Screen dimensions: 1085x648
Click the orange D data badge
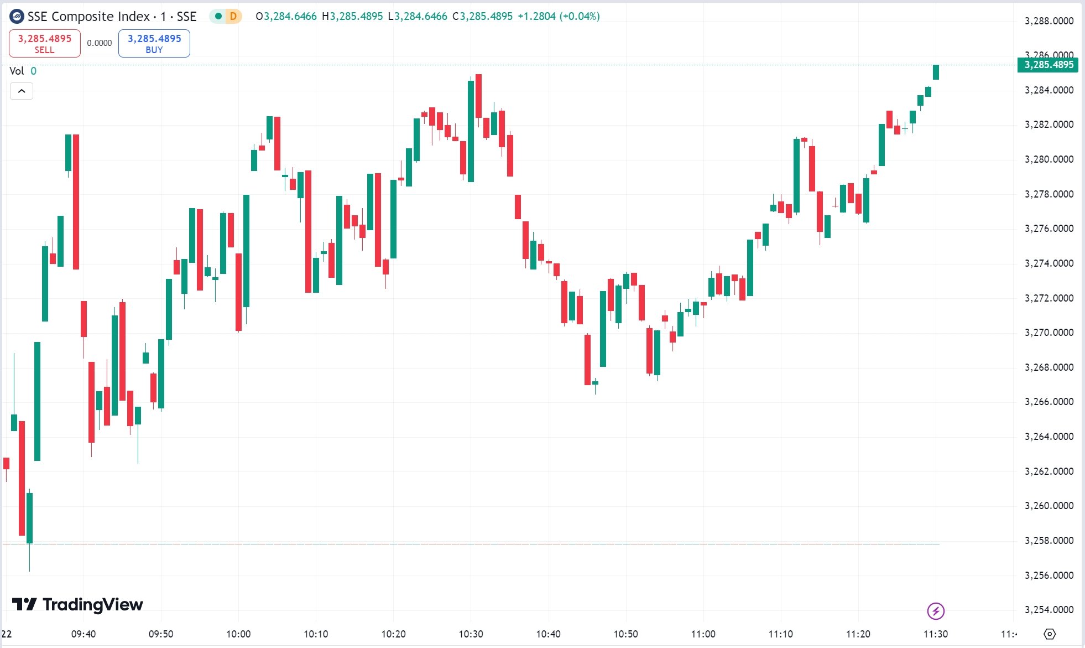233,16
